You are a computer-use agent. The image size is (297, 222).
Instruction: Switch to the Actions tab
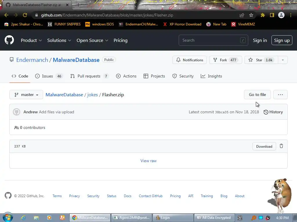point(126,76)
